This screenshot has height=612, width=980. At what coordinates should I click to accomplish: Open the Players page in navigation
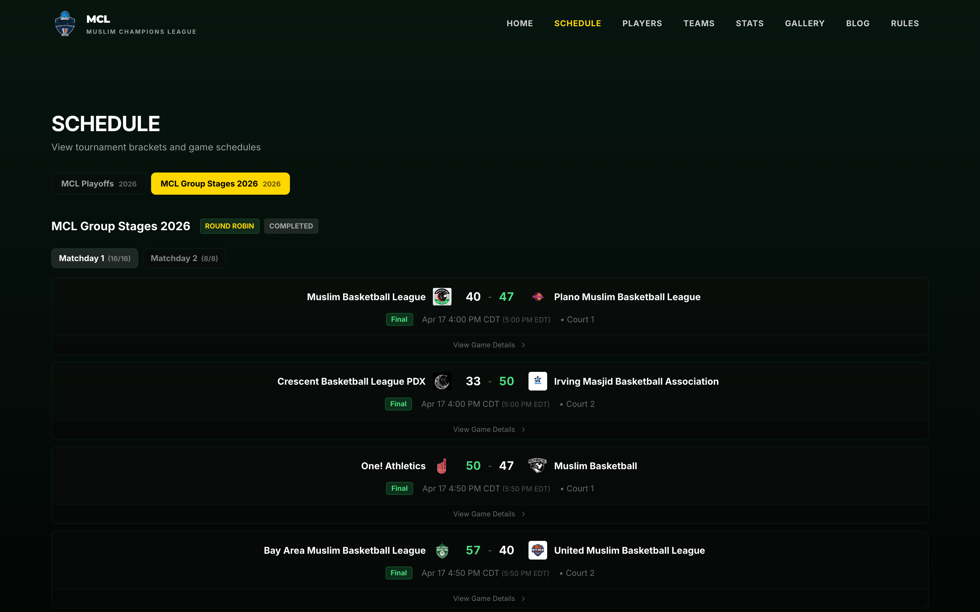[642, 24]
